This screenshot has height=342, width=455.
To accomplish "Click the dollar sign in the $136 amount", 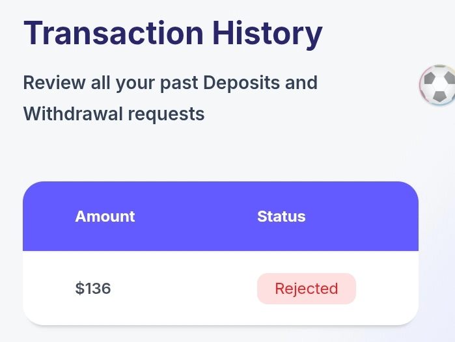I will click(79, 289).
